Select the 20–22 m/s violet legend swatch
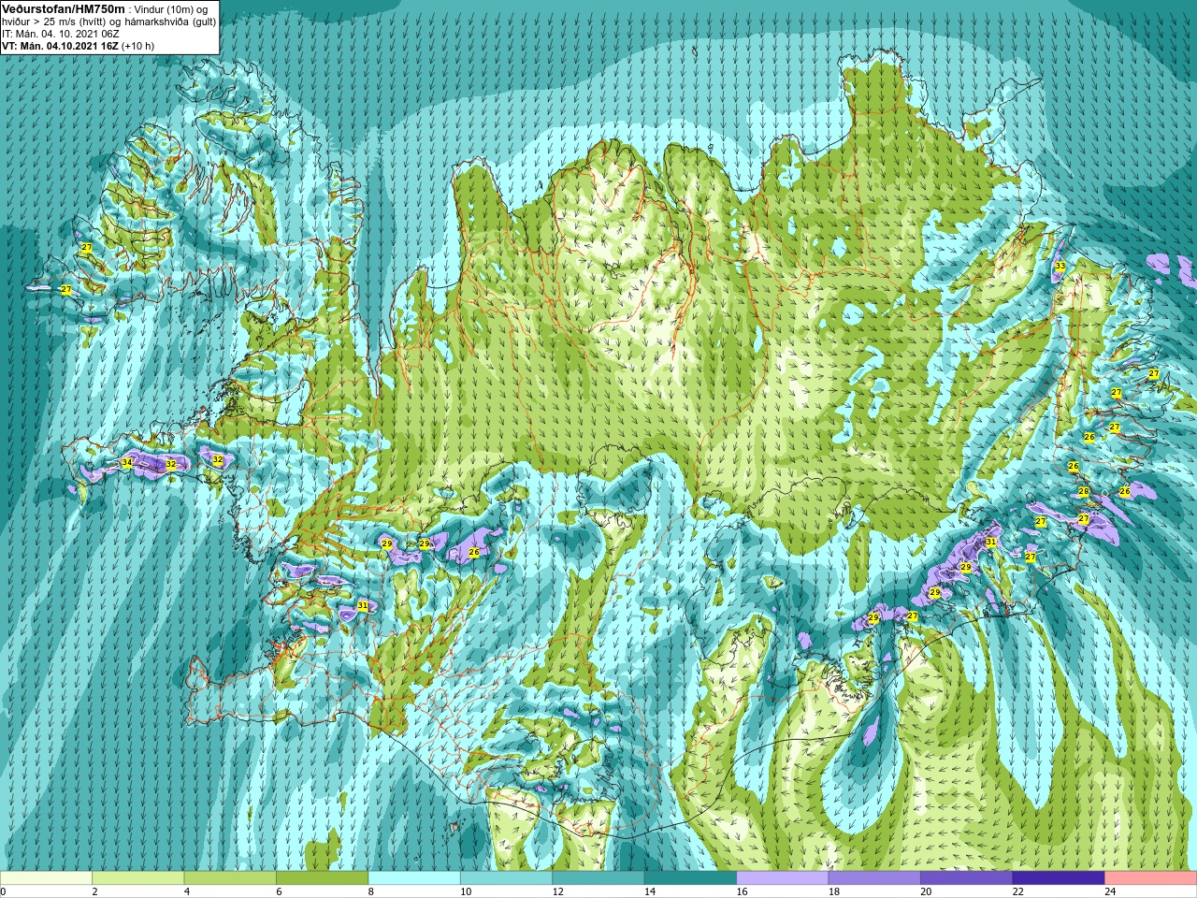 tap(967, 877)
